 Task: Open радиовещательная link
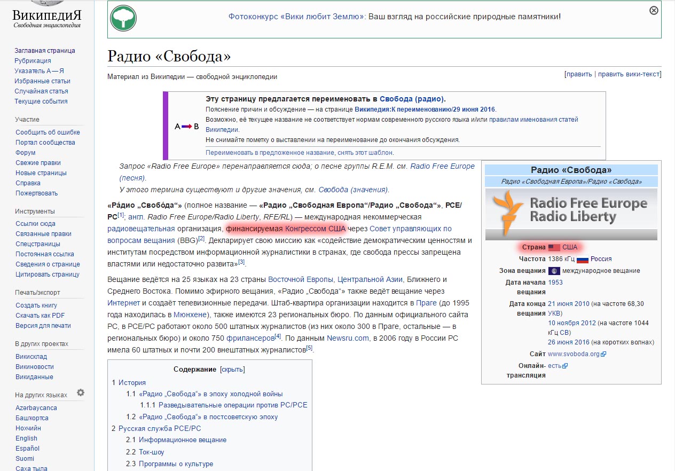point(142,229)
